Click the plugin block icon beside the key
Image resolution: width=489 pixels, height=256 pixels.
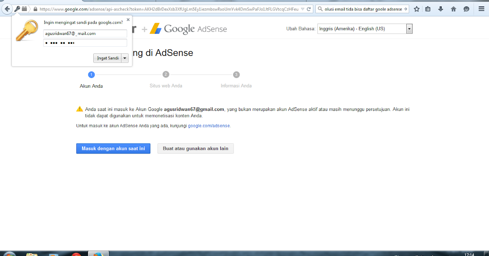[24, 9]
